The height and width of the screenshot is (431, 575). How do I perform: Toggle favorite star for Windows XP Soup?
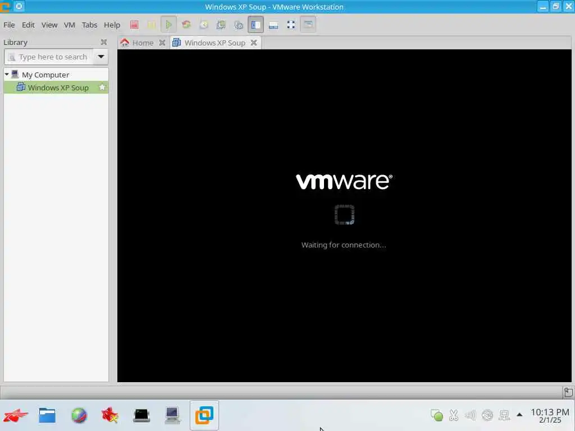pyautogui.click(x=102, y=87)
